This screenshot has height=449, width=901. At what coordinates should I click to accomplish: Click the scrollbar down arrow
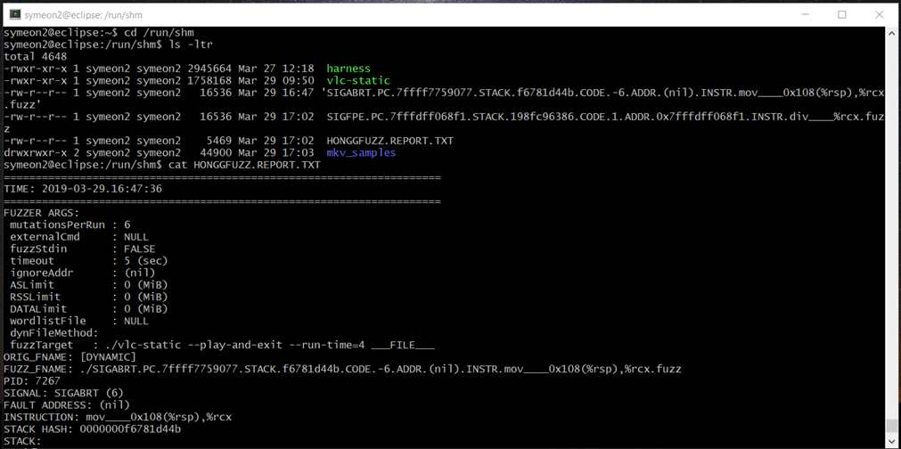(890, 444)
